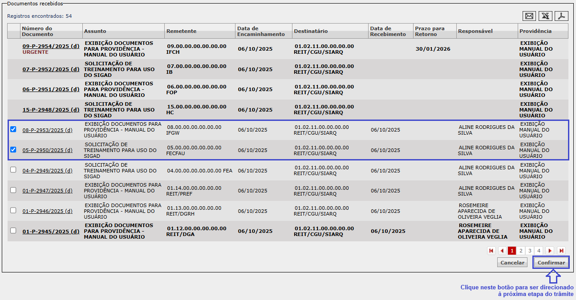Jump to the first page arrow
This screenshot has width=576, height=300.
point(491,251)
